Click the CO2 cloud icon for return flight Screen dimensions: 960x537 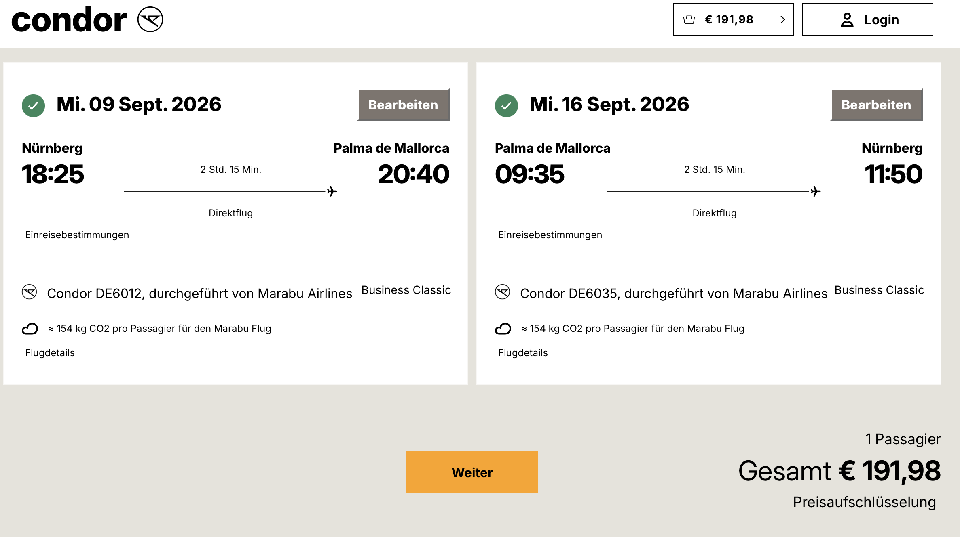pos(503,329)
